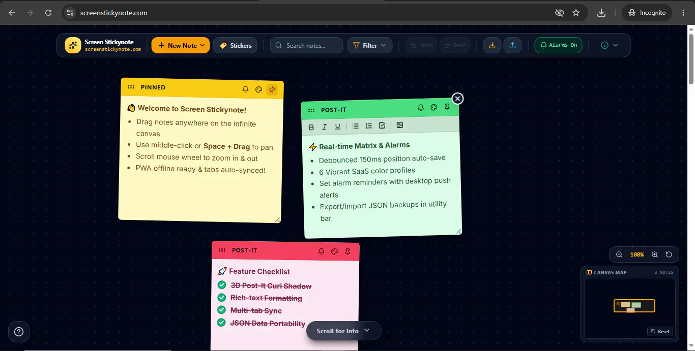This screenshot has width=695, height=351.
Task: Uncheck Rich-text Formatting item
Action: point(222,297)
